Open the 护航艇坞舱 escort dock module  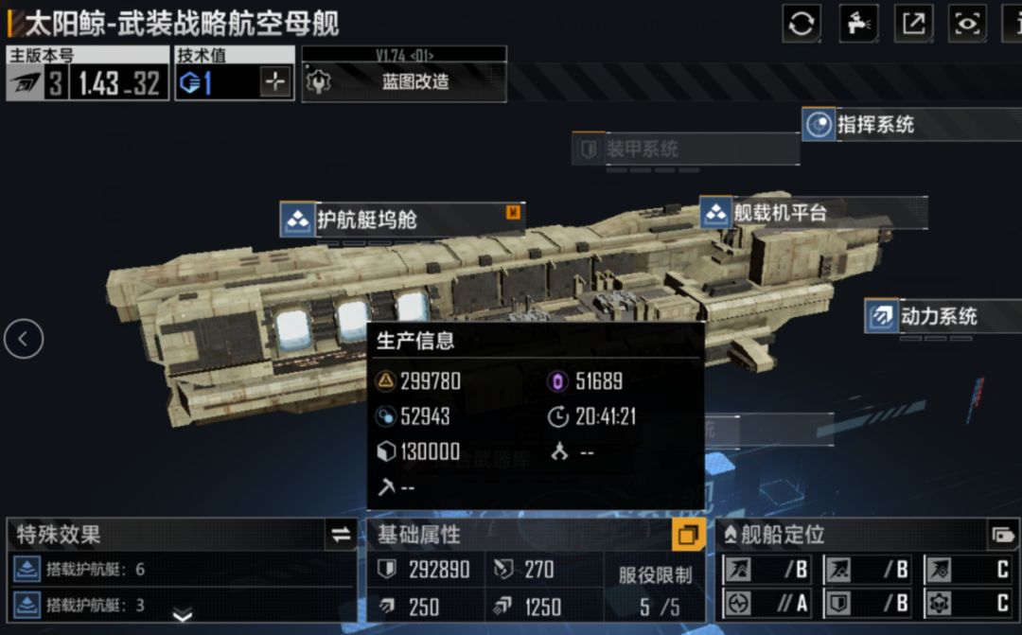tap(401, 220)
